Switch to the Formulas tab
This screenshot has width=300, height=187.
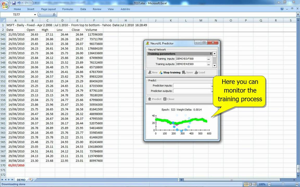[x=68, y=9]
